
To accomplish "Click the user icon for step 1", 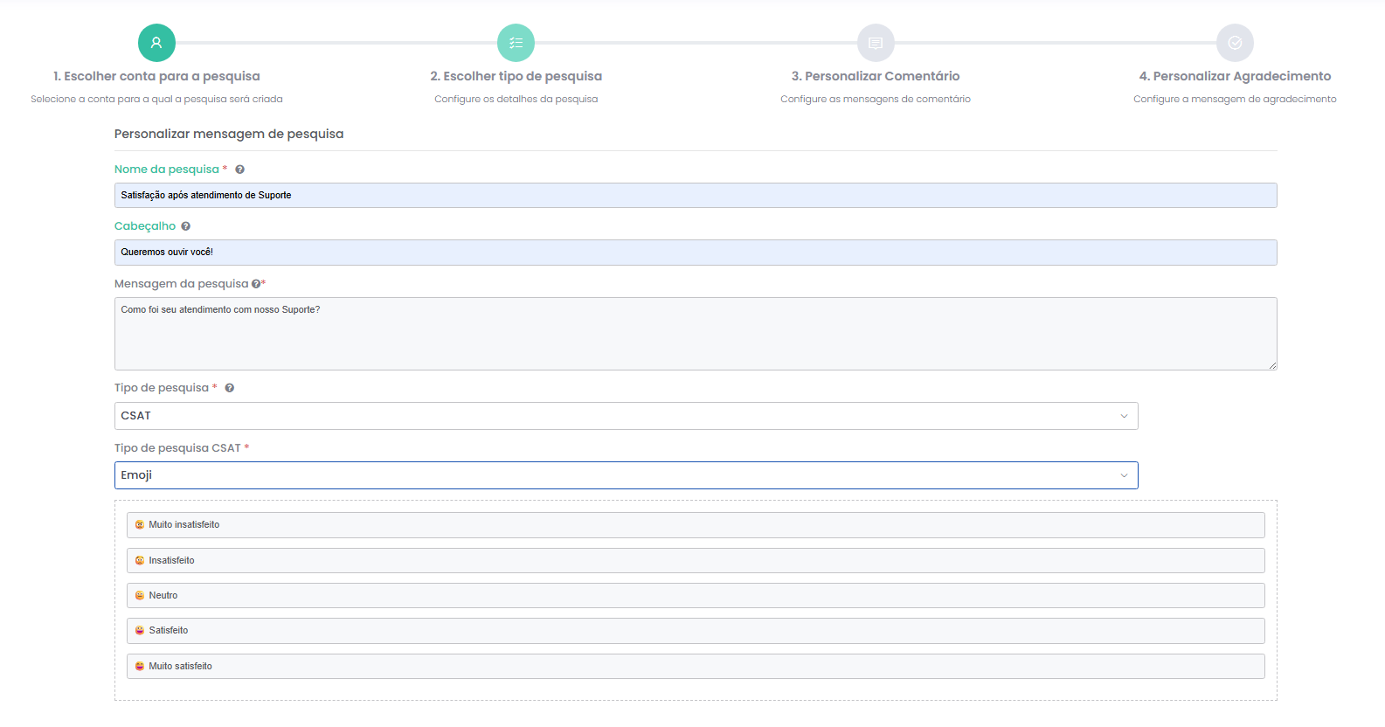I will coord(156,43).
